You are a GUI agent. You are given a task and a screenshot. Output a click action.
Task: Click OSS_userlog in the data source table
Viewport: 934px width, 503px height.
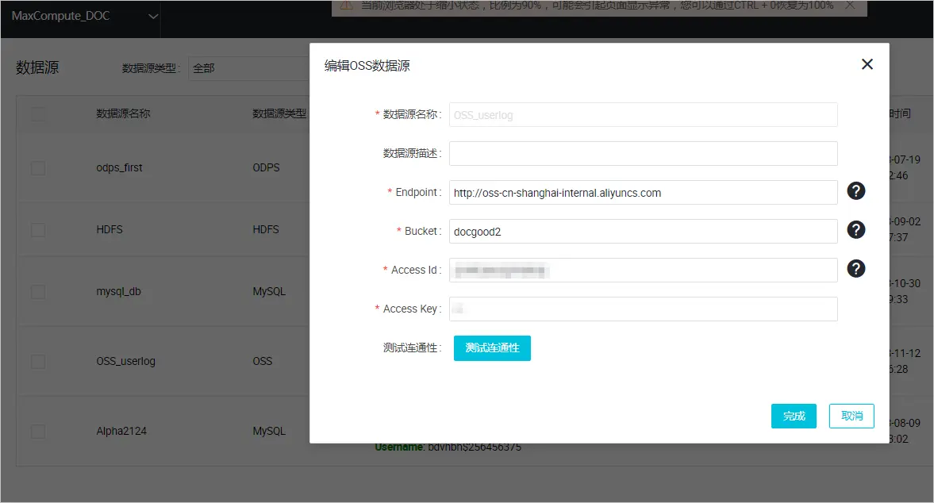[125, 361]
